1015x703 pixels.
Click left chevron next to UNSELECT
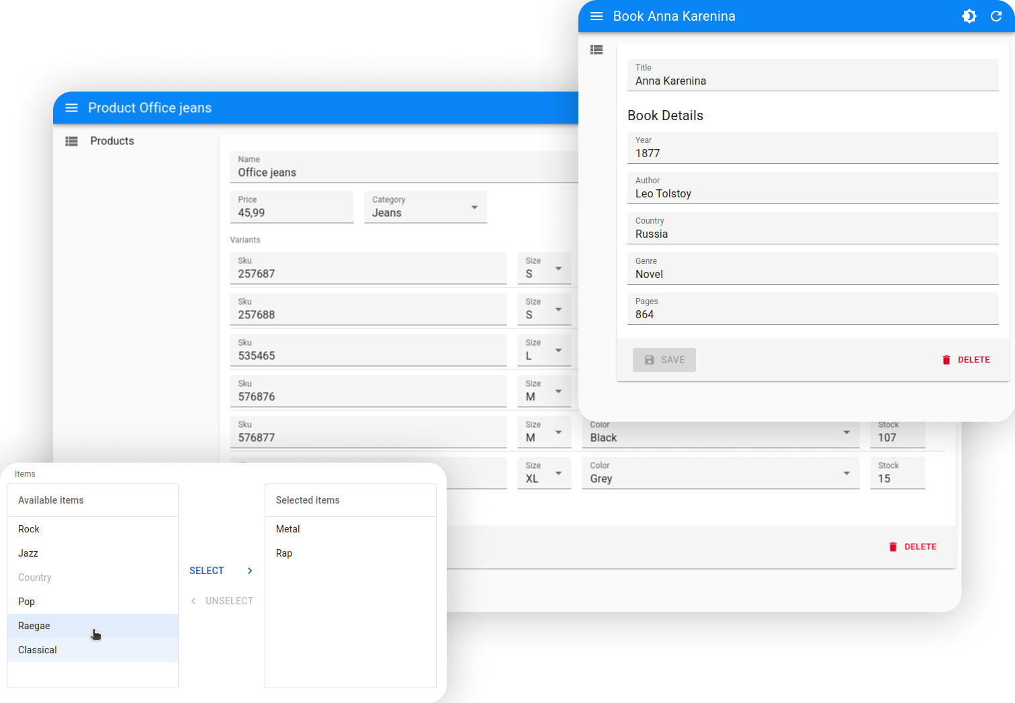click(193, 601)
